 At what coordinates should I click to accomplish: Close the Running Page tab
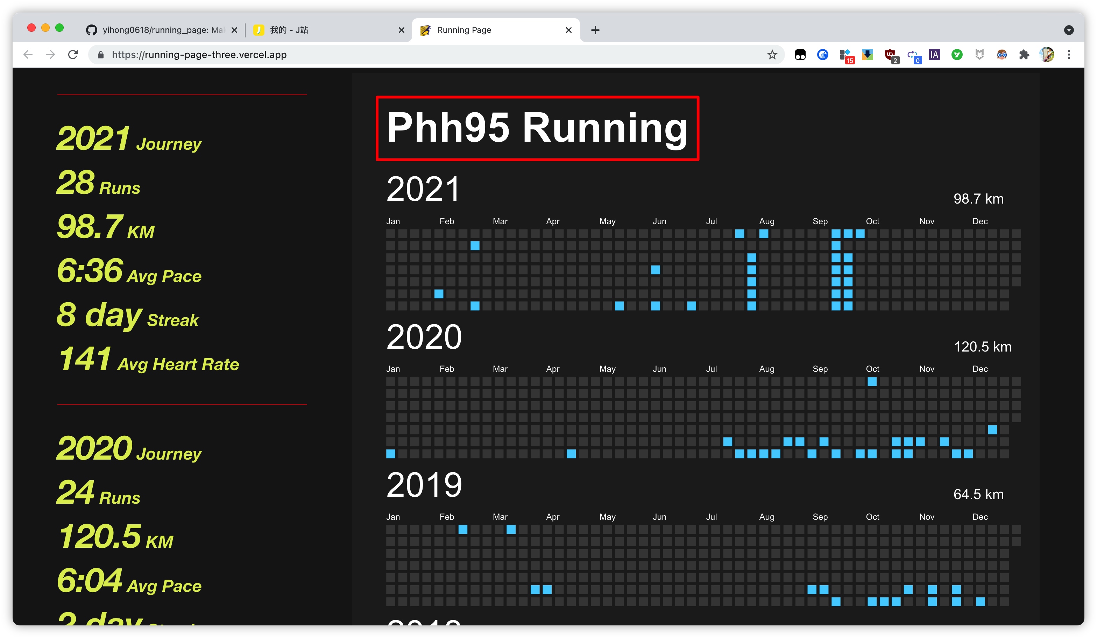pos(568,30)
